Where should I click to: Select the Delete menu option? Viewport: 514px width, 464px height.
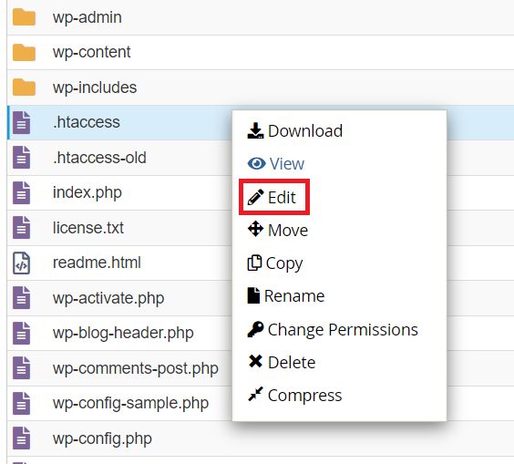pyautogui.click(x=282, y=362)
